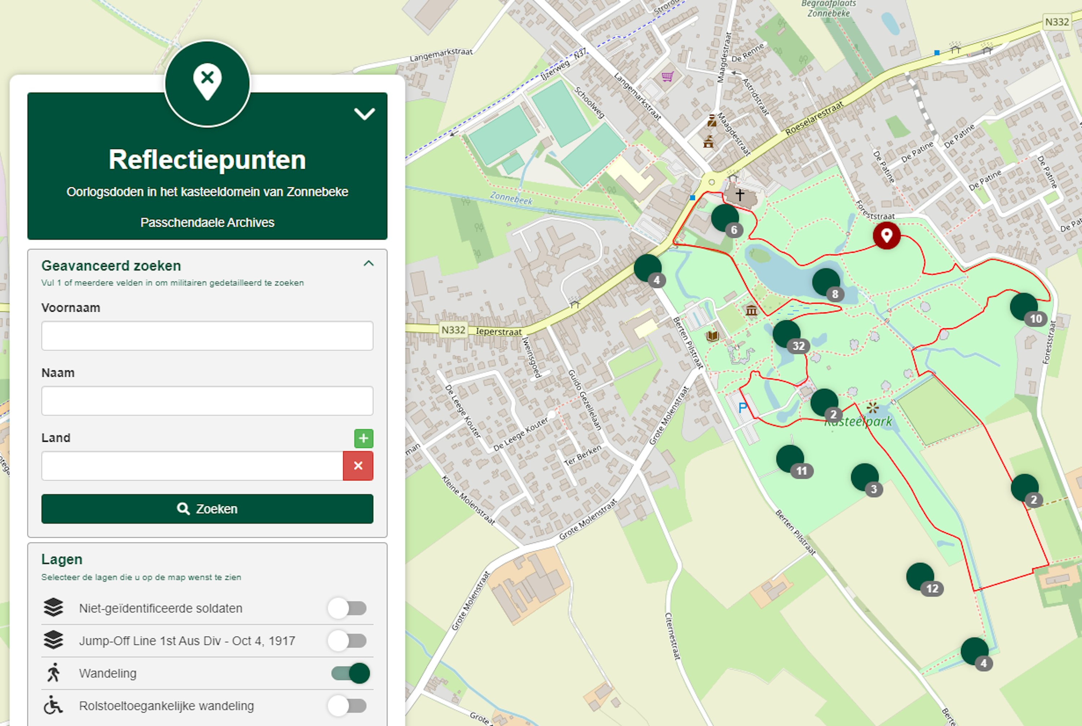Viewport: 1082px width, 726px height.
Task: Click the blue parking P icon
Action: click(x=742, y=408)
